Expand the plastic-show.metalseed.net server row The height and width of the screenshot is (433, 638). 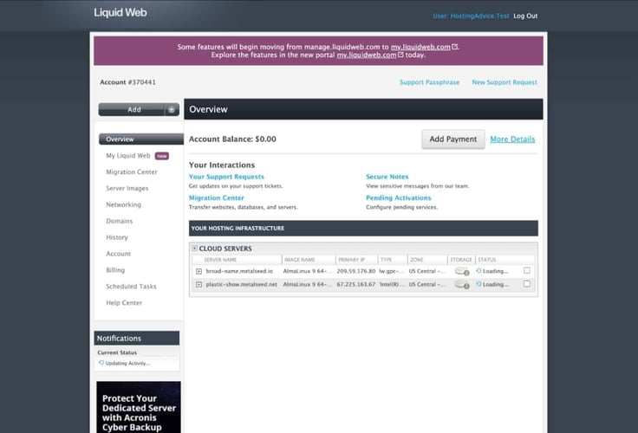pos(199,285)
